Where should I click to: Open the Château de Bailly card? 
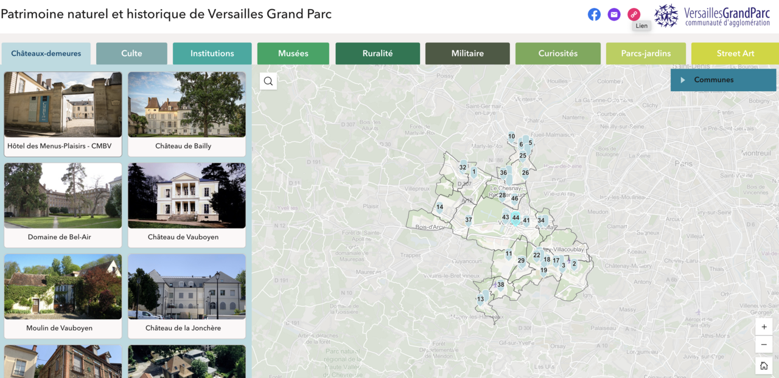[187, 114]
